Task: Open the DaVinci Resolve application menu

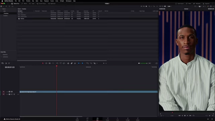Action: tap(9, 1)
